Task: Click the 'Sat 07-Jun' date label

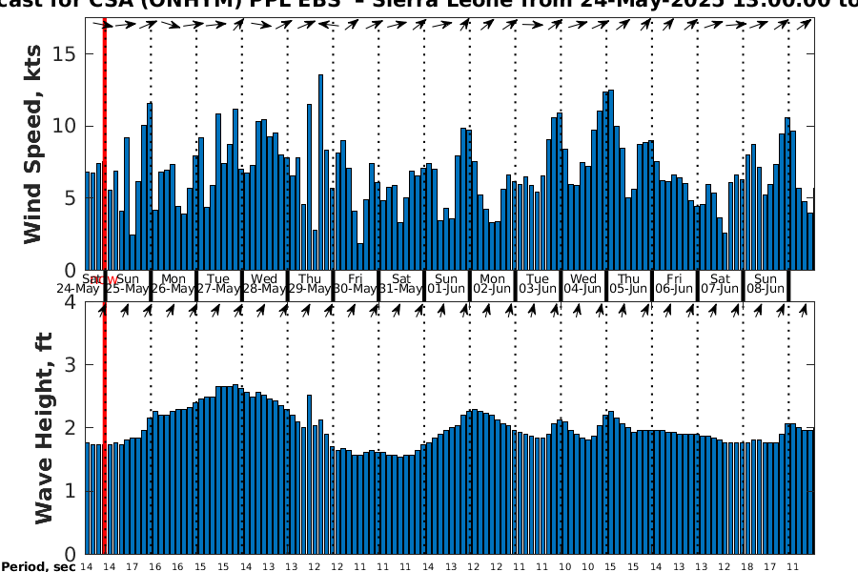Action: [720, 283]
